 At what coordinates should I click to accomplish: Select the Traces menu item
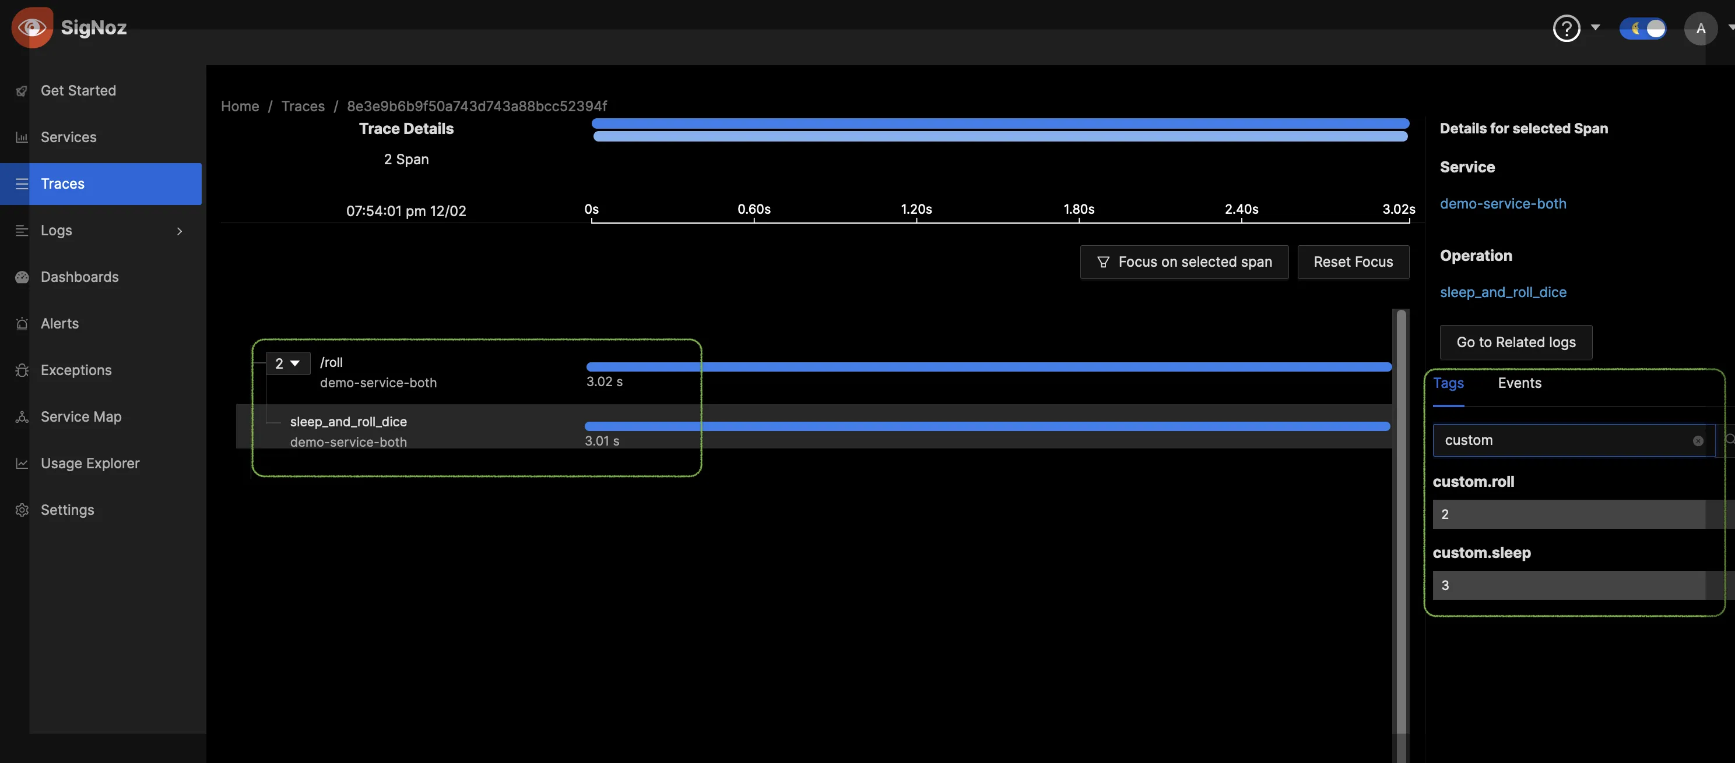(101, 183)
